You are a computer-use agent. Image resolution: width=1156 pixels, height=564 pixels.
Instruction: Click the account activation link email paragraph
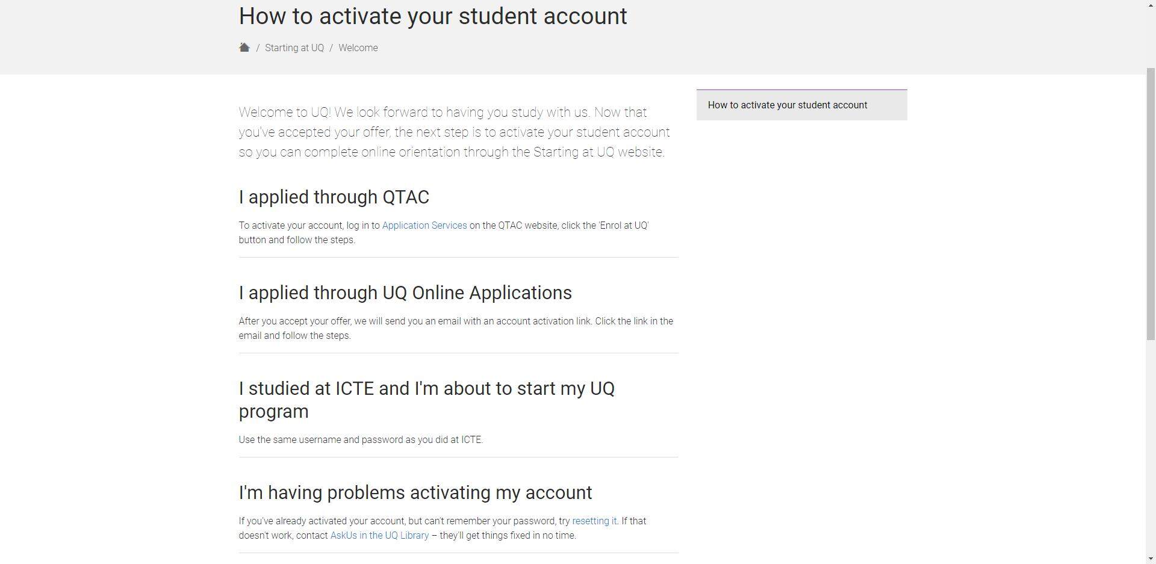point(456,329)
